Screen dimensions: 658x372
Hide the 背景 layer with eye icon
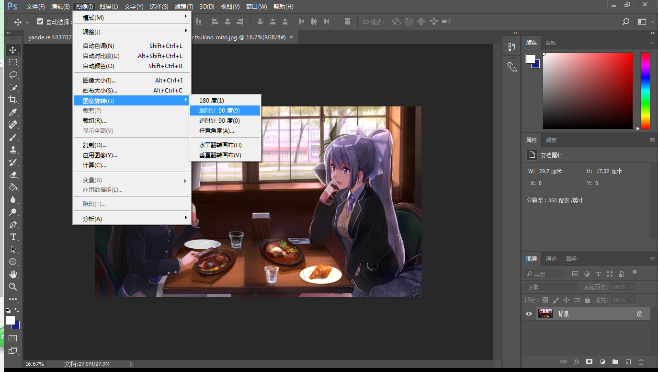[529, 314]
